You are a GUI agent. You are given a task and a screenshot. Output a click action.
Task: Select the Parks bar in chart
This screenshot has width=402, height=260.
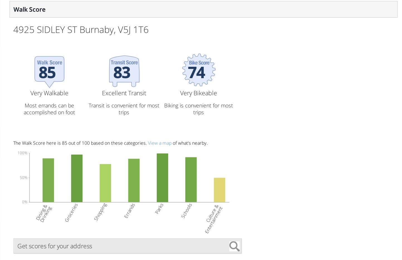tap(162, 178)
